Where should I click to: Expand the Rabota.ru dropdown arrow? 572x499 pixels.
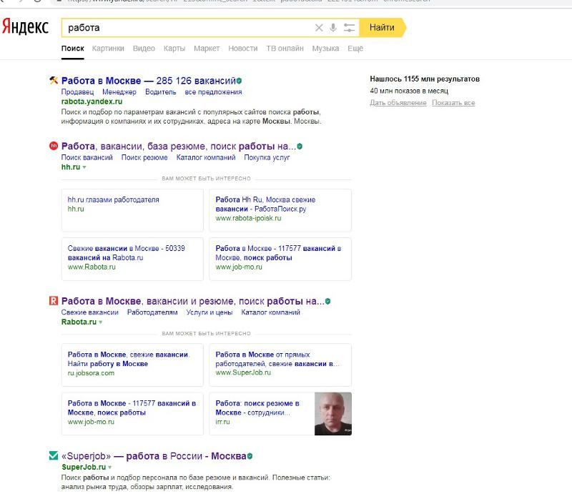pyautogui.click(x=100, y=322)
